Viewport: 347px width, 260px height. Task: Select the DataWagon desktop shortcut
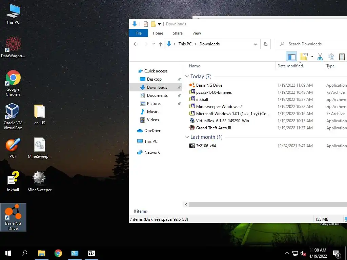[13, 47]
